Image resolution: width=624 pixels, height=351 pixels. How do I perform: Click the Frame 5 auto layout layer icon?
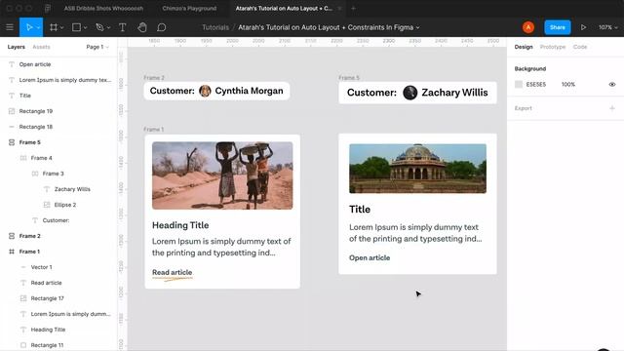coord(12,142)
